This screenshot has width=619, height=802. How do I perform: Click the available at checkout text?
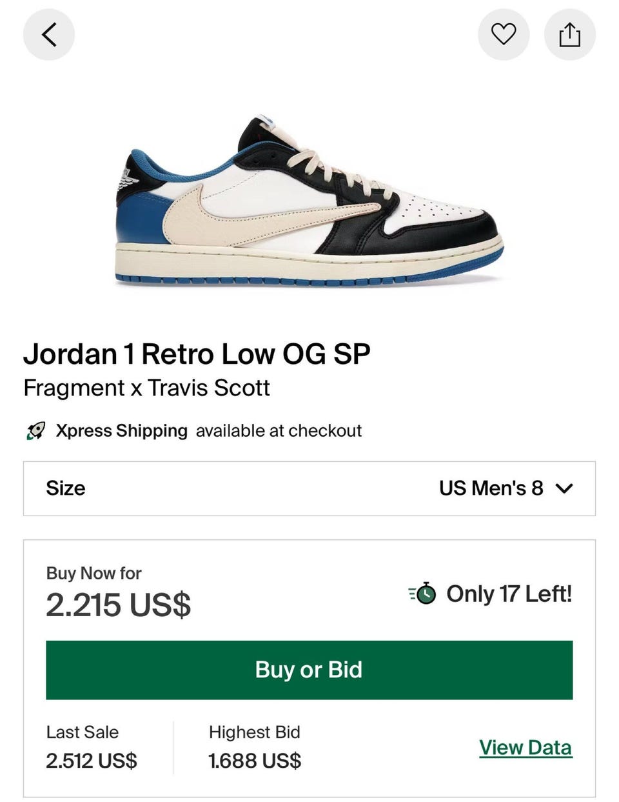click(x=279, y=431)
